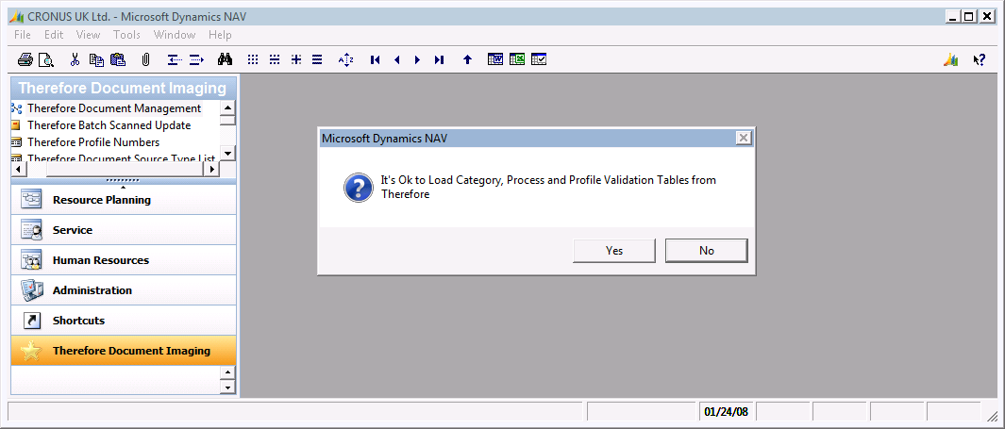Click menu buttons scroll up arrow
The image size is (1005, 429).
click(x=227, y=372)
